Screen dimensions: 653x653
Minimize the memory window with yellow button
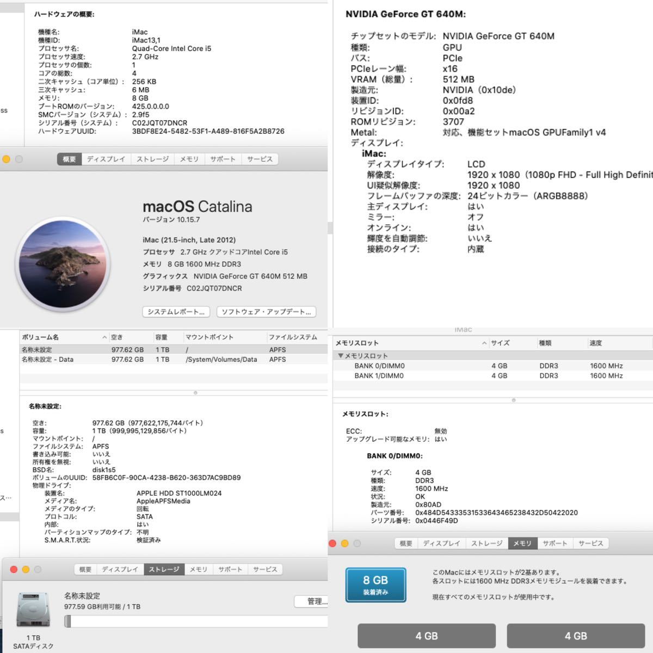point(344,543)
